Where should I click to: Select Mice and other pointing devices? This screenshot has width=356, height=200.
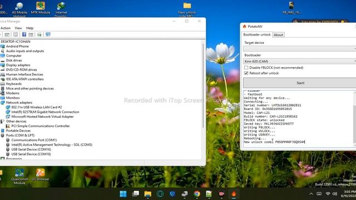29,88
